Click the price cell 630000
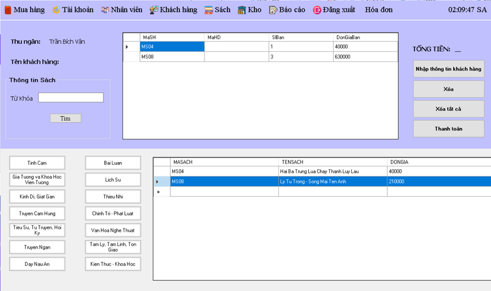 [366, 56]
